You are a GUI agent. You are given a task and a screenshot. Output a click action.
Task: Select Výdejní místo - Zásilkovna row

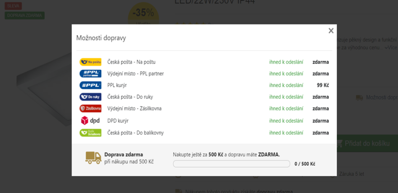click(204, 108)
